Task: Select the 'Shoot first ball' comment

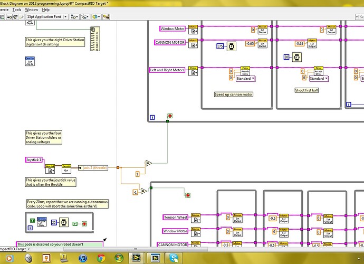Action: coord(306,90)
